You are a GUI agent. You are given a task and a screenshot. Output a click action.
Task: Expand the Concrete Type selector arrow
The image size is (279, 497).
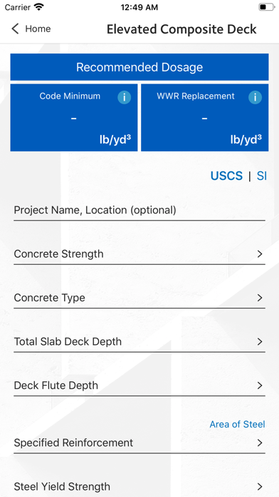coord(260,298)
